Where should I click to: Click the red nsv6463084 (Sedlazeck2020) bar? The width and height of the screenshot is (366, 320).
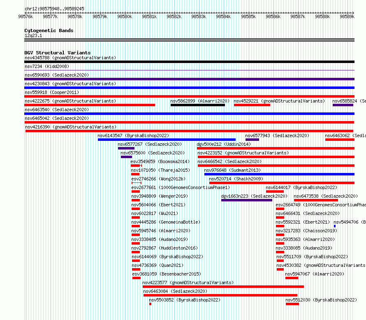click(220, 295)
